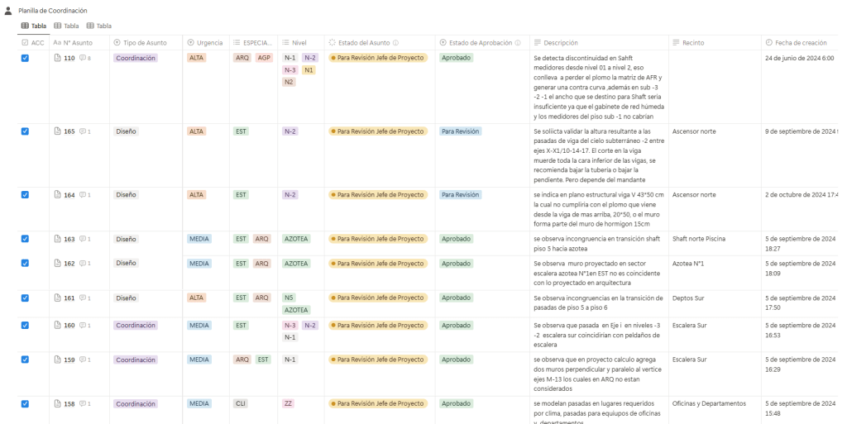This screenshot has height=424, width=847.
Task: Open page icon of Asunto 158
Action: pos(58,403)
